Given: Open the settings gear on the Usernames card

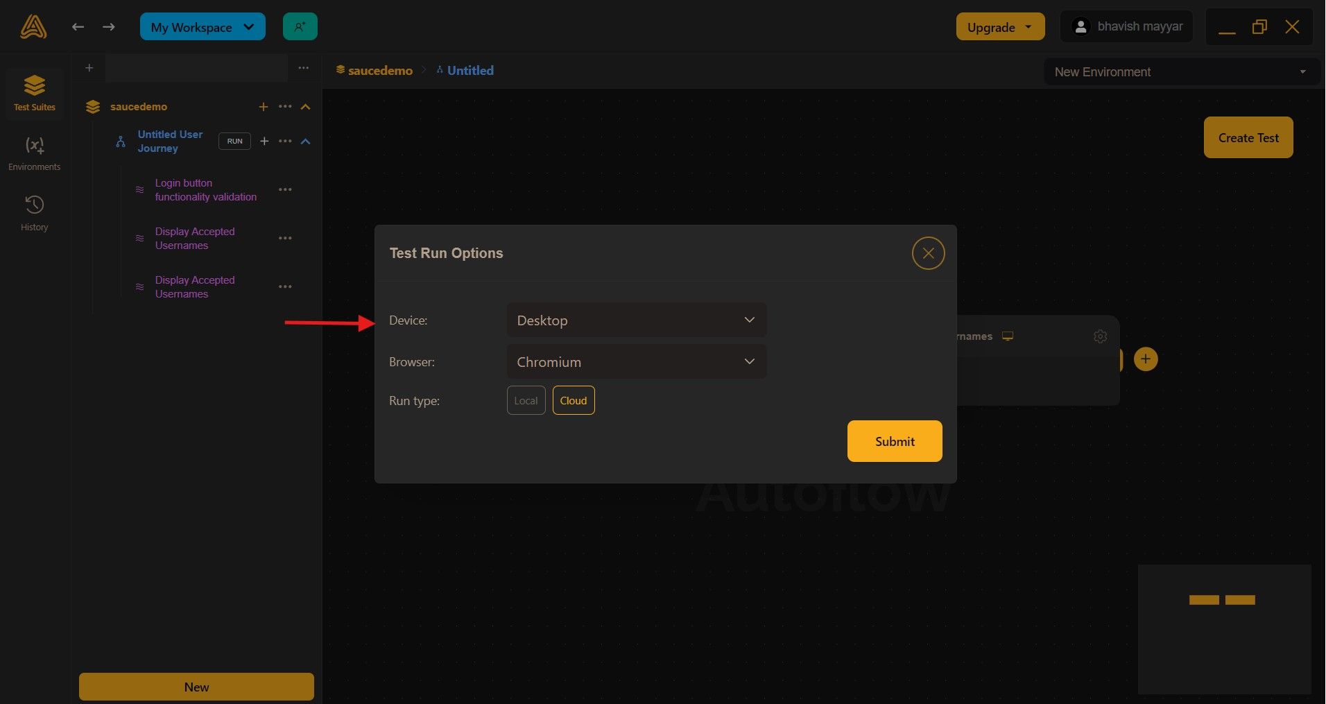Looking at the screenshot, I should (x=1099, y=336).
